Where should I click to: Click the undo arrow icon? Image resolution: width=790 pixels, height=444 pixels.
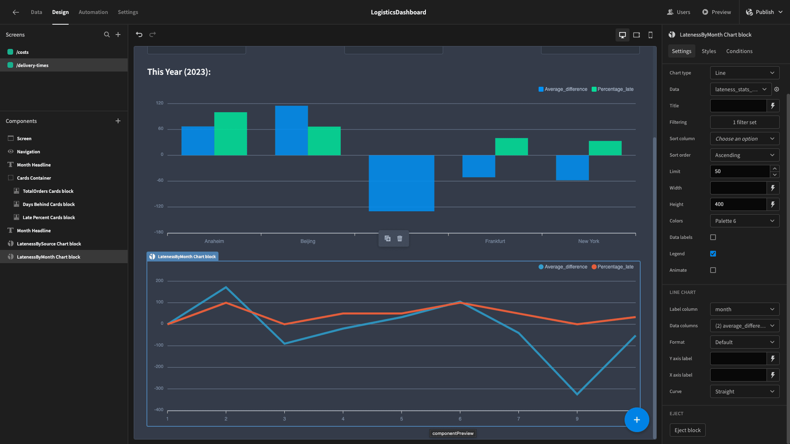[x=139, y=35]
